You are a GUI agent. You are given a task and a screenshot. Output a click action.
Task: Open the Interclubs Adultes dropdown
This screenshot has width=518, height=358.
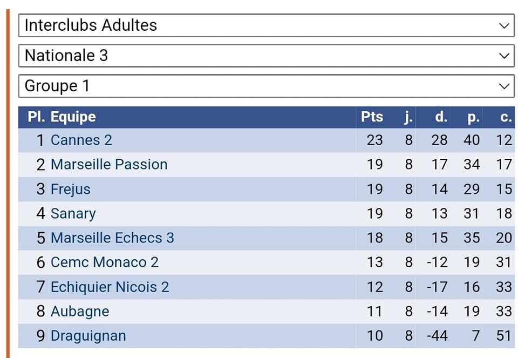coord(267,25)
